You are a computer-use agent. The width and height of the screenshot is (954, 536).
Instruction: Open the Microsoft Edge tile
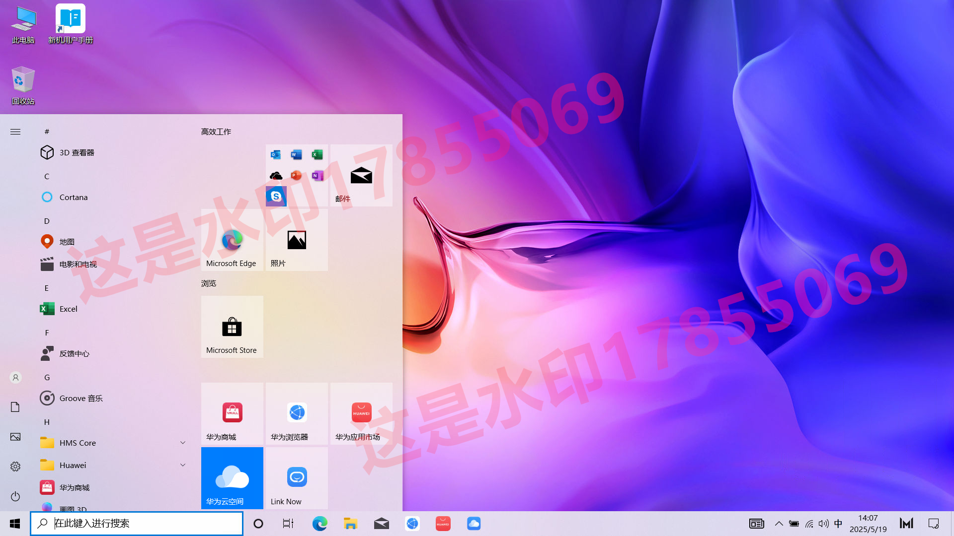232,240
